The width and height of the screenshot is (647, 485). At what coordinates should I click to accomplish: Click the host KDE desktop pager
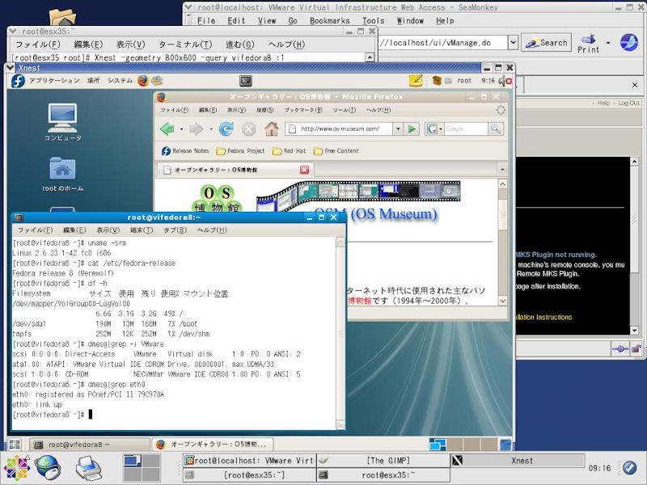pyautogui.click(x=142, y=468)
